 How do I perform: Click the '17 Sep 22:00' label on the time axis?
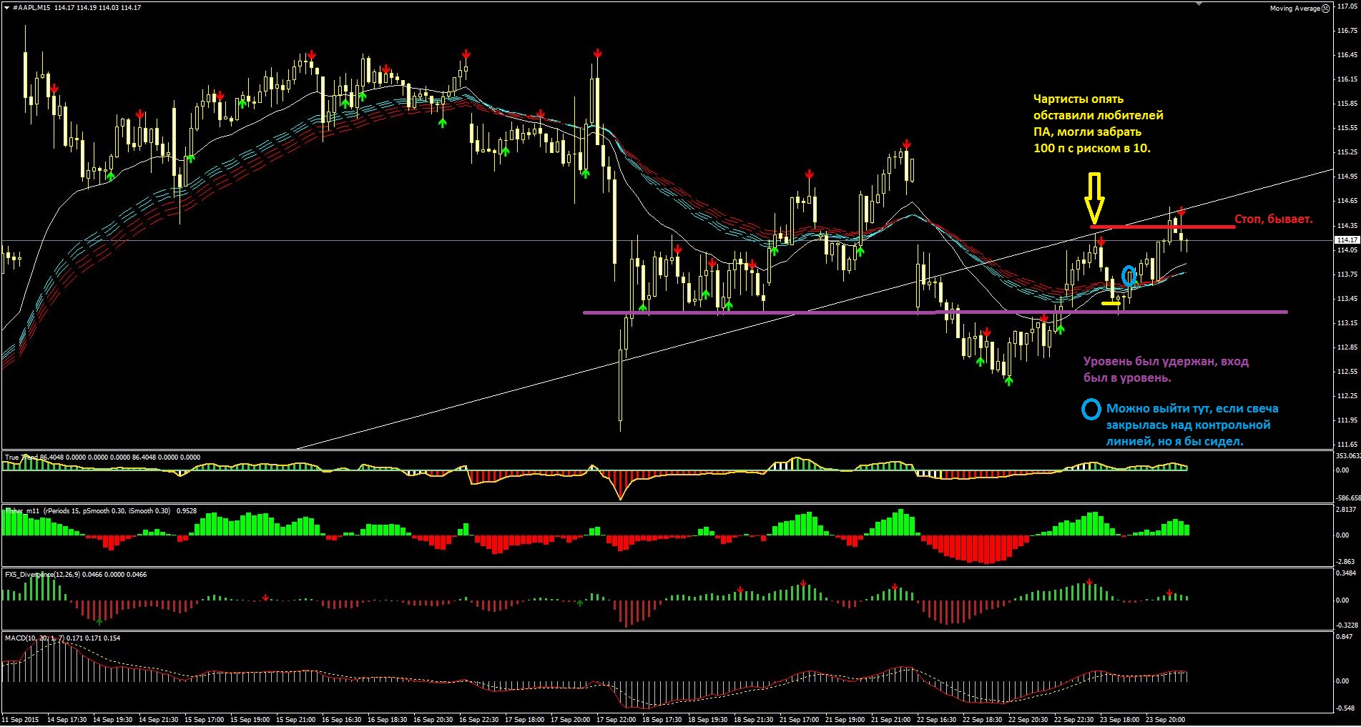616,720
